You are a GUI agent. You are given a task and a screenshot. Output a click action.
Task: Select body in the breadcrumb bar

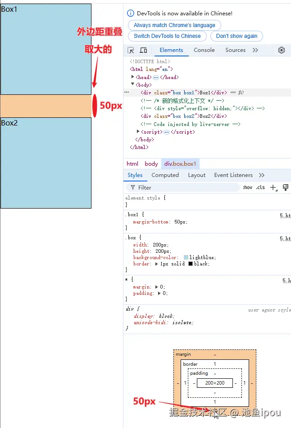[x=151, y=164]
